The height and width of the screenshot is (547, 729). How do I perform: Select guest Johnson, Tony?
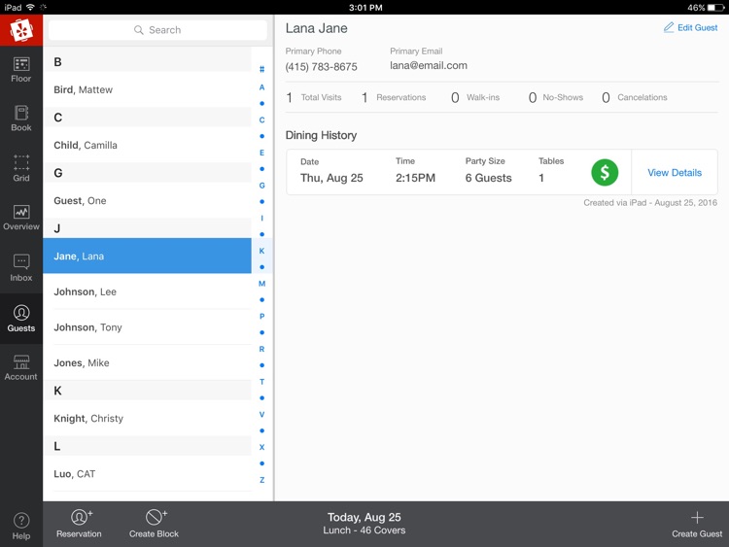click(147, 327)
